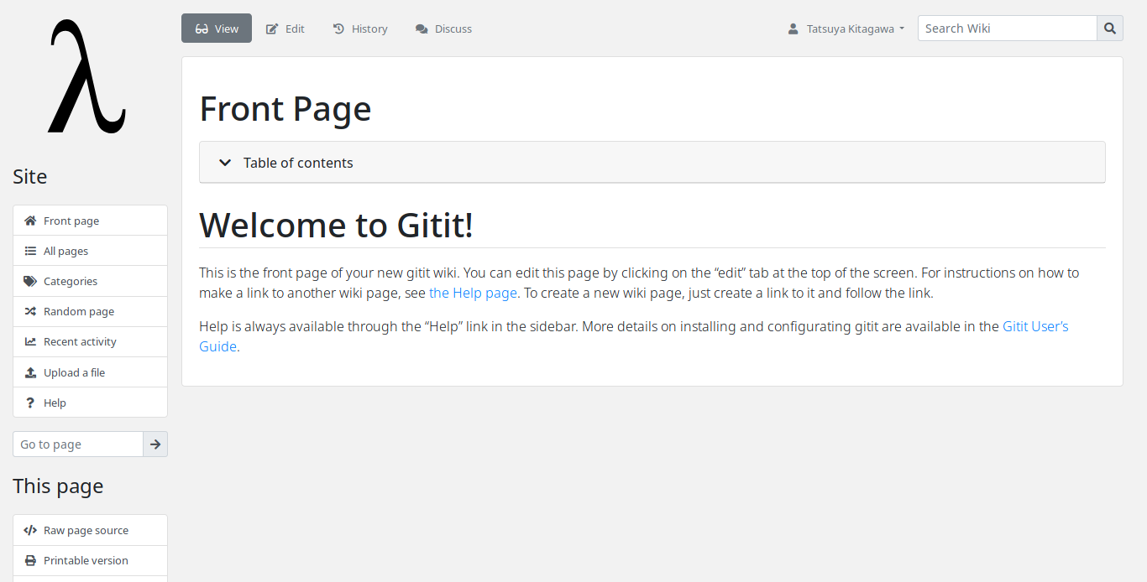This screenshot has width=1147, height=582.
Task: Click the printer icon beside Printable version
Action: click(30, 560)
